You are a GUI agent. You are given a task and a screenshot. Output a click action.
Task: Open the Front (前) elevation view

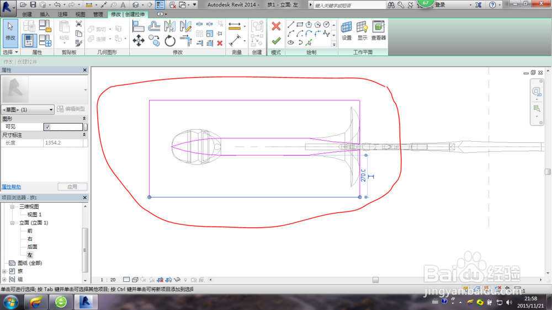click(x=30, y=231)
